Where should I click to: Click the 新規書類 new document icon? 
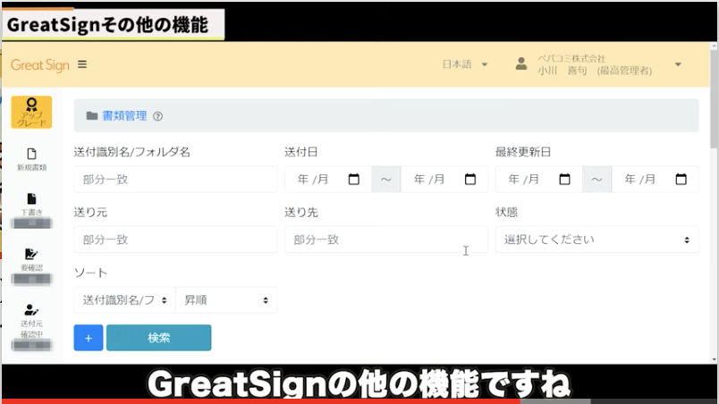tap(31, 158)
